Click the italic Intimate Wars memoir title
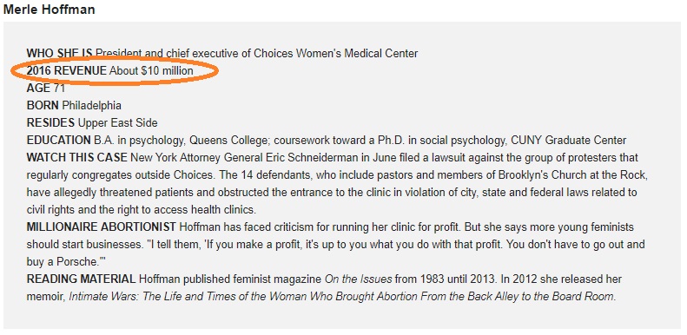The width and height of the screenshot is (687, 335). click(x=342, y=297)
